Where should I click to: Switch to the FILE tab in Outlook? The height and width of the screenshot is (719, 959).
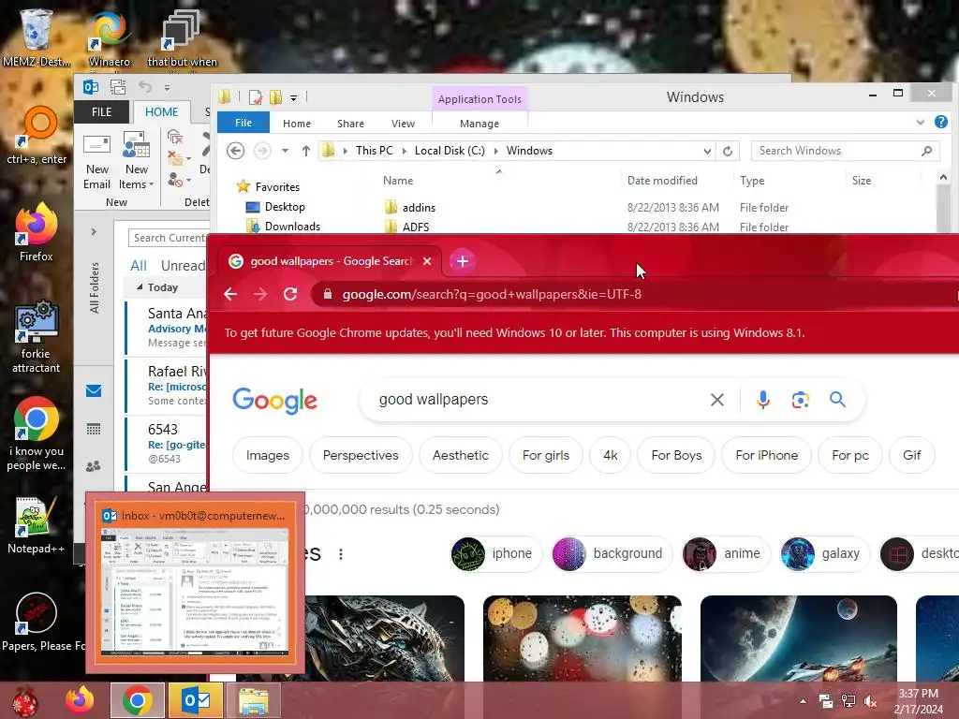coord(101,112)
